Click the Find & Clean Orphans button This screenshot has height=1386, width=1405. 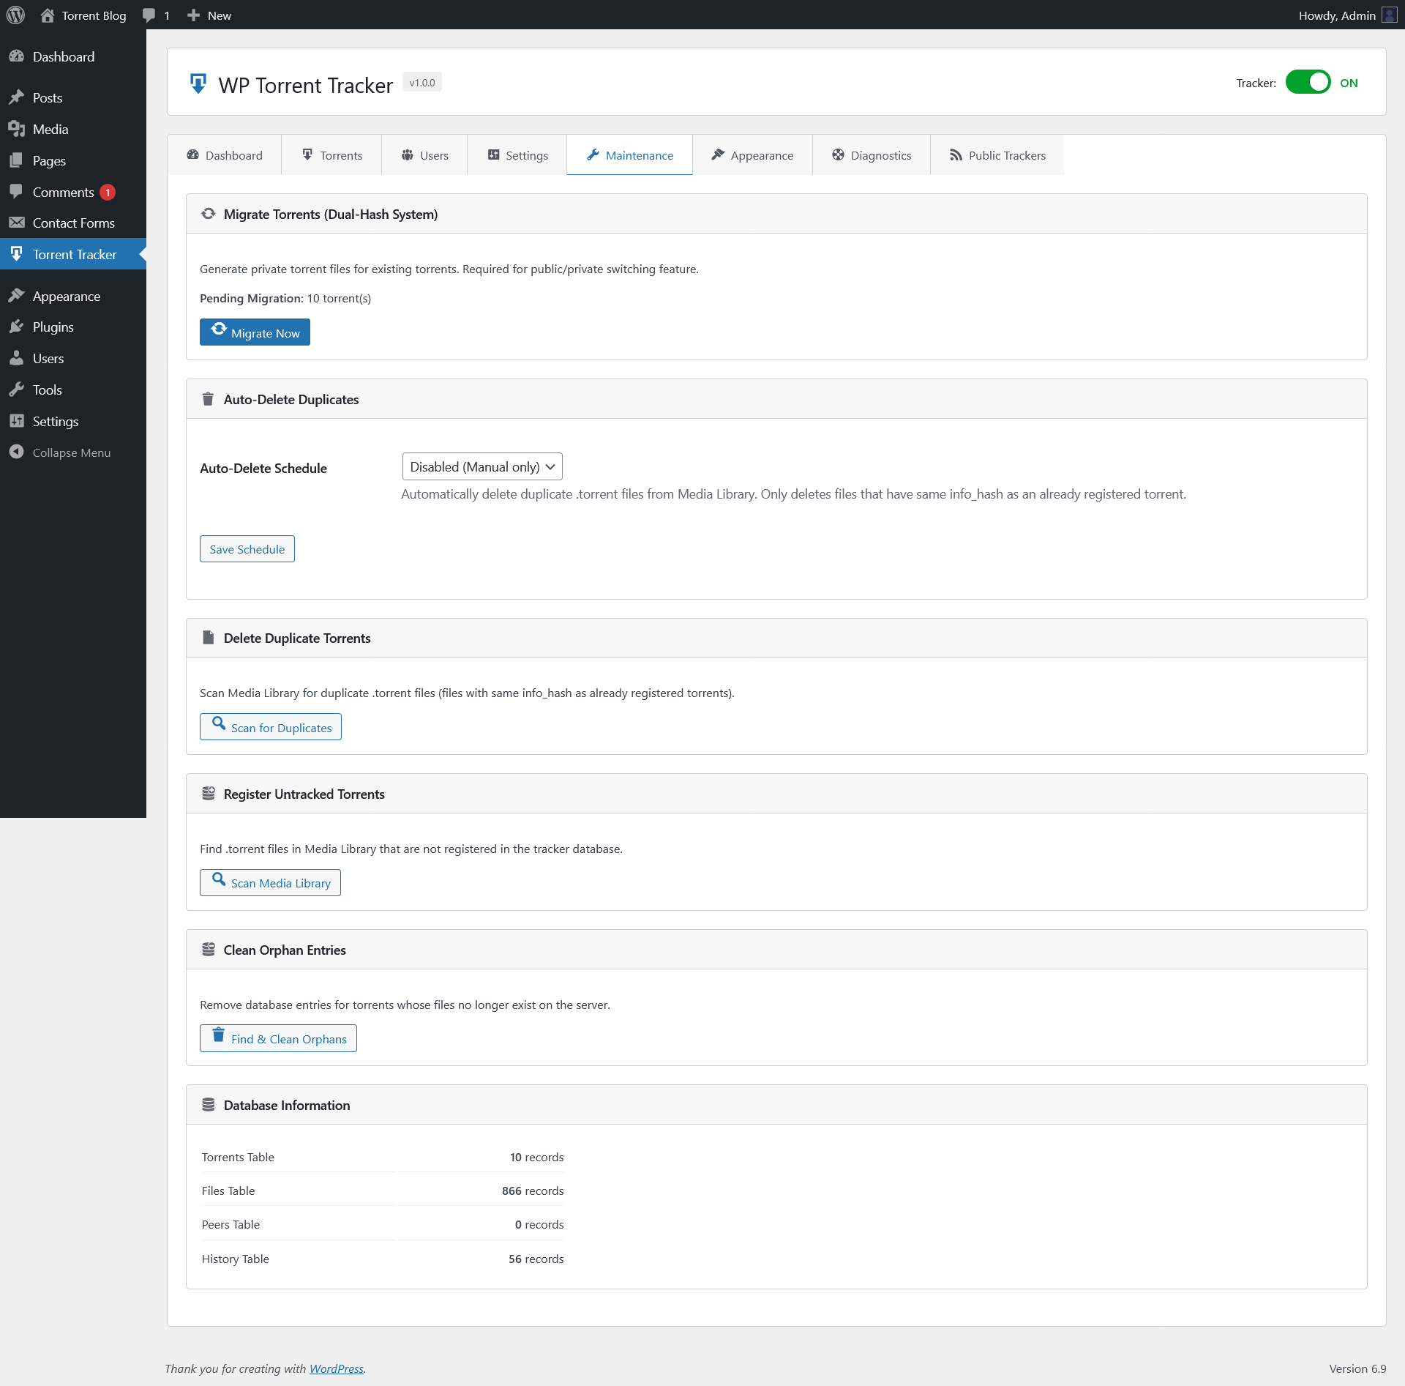tap(278, 1038)
